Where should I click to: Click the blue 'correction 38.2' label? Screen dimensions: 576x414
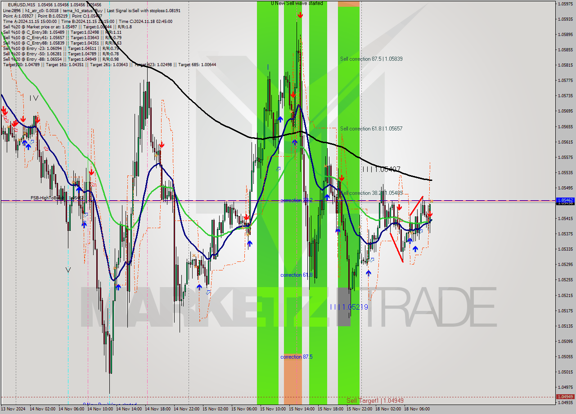click(296, 200)
